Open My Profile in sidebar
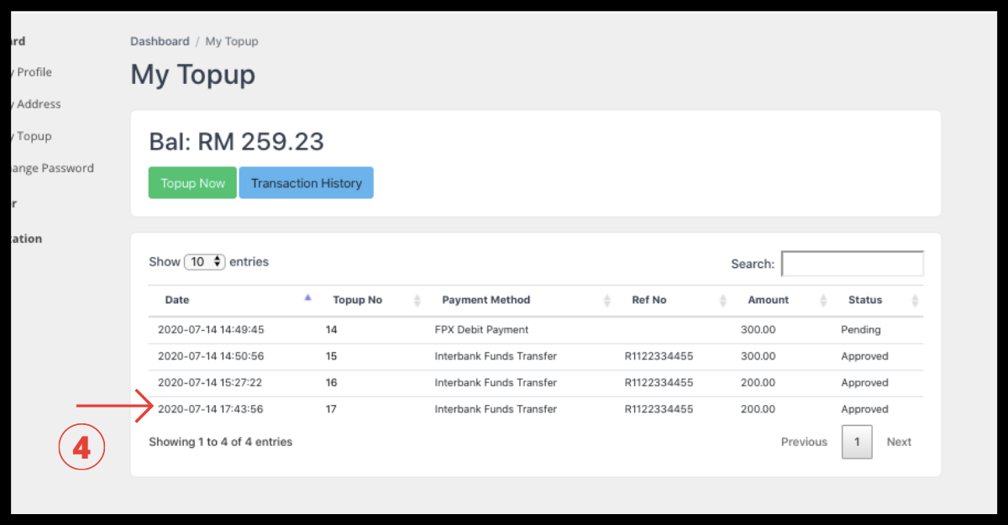 click(32, 72)
